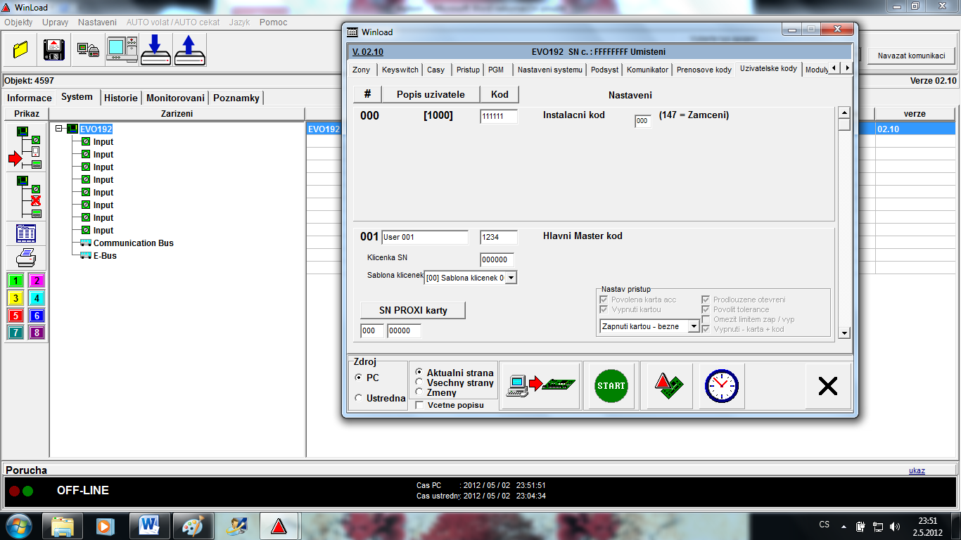Select the Zmeny radio option
Image resolution: width=961 pixels, height=540 pixels.
click(419, 392)
